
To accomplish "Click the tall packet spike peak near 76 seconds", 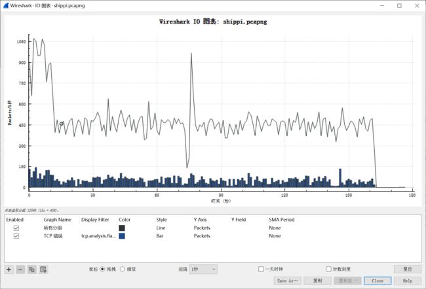I will (x=191, y=54).
